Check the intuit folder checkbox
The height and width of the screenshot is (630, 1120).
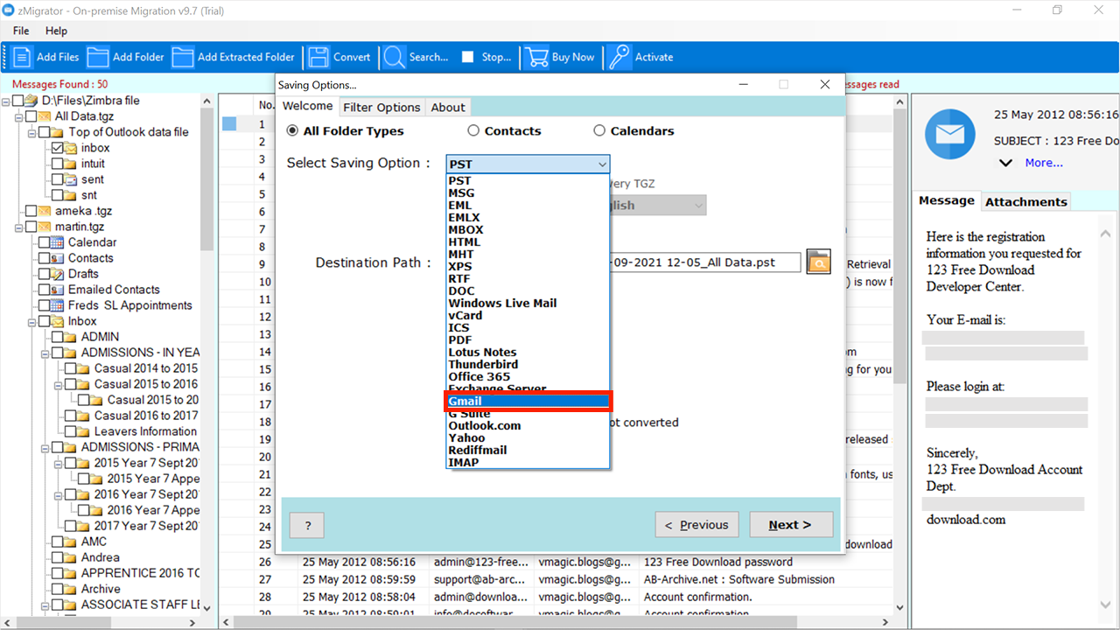click(58, 164)
